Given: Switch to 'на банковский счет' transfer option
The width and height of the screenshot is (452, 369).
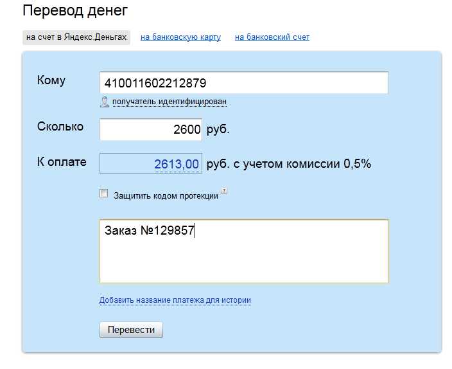Looking at the screenshot, I should 272,37.
